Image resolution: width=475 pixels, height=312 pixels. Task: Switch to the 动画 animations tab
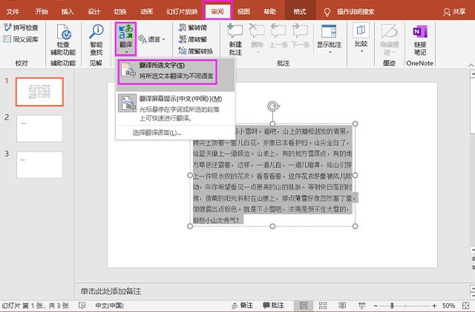[x=147, y=12]
